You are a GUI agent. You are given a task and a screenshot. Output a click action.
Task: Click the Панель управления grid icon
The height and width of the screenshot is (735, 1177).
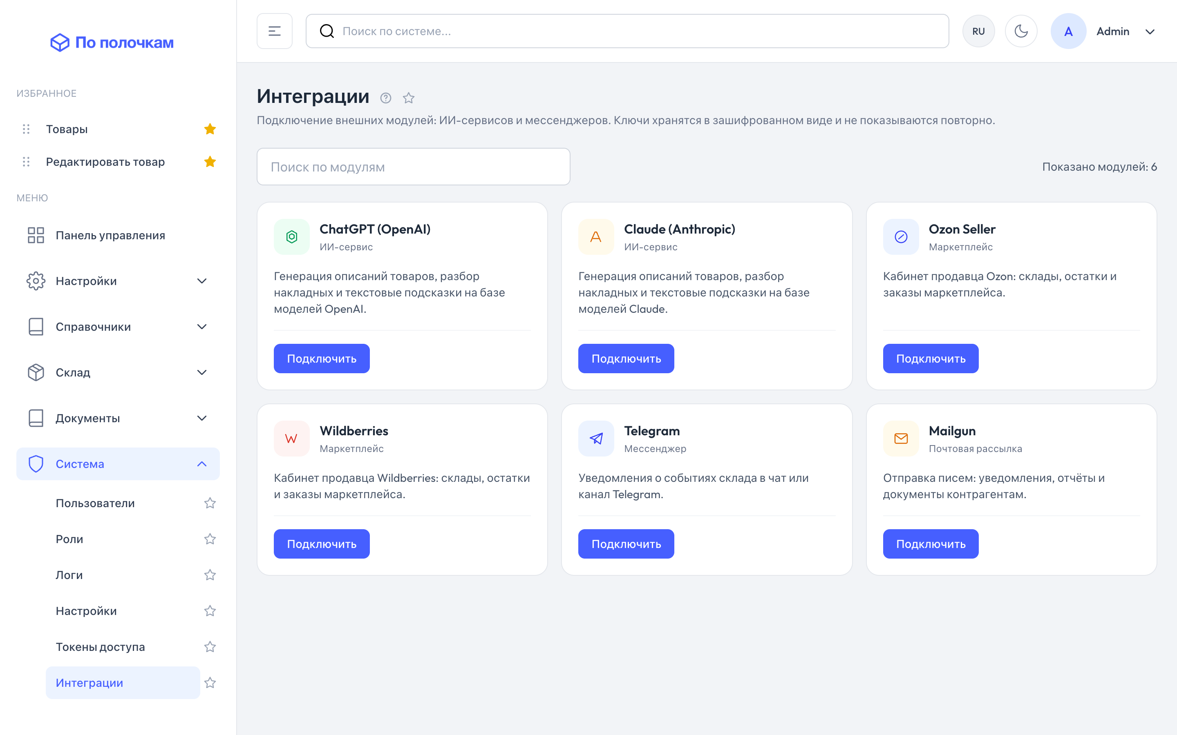pos(36,235)
